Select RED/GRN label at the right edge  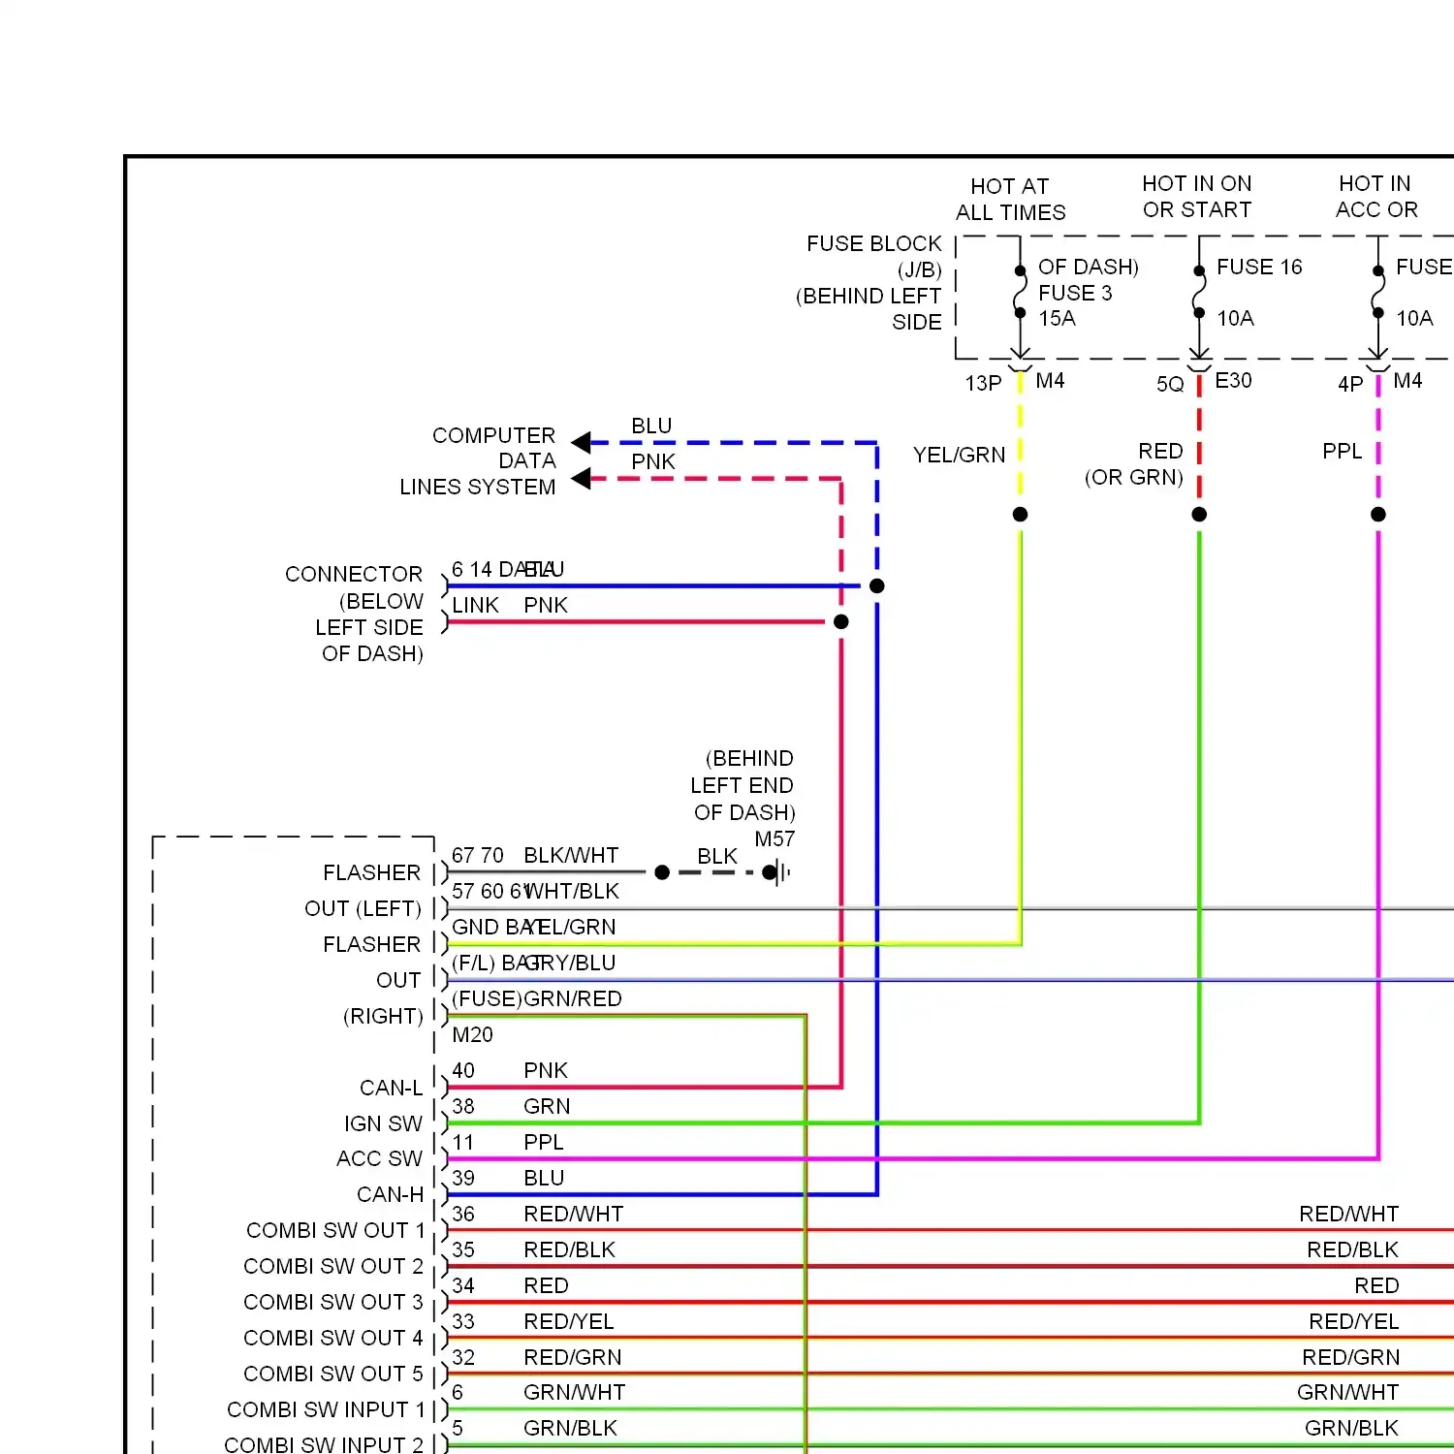(x=1350, y=1357)
